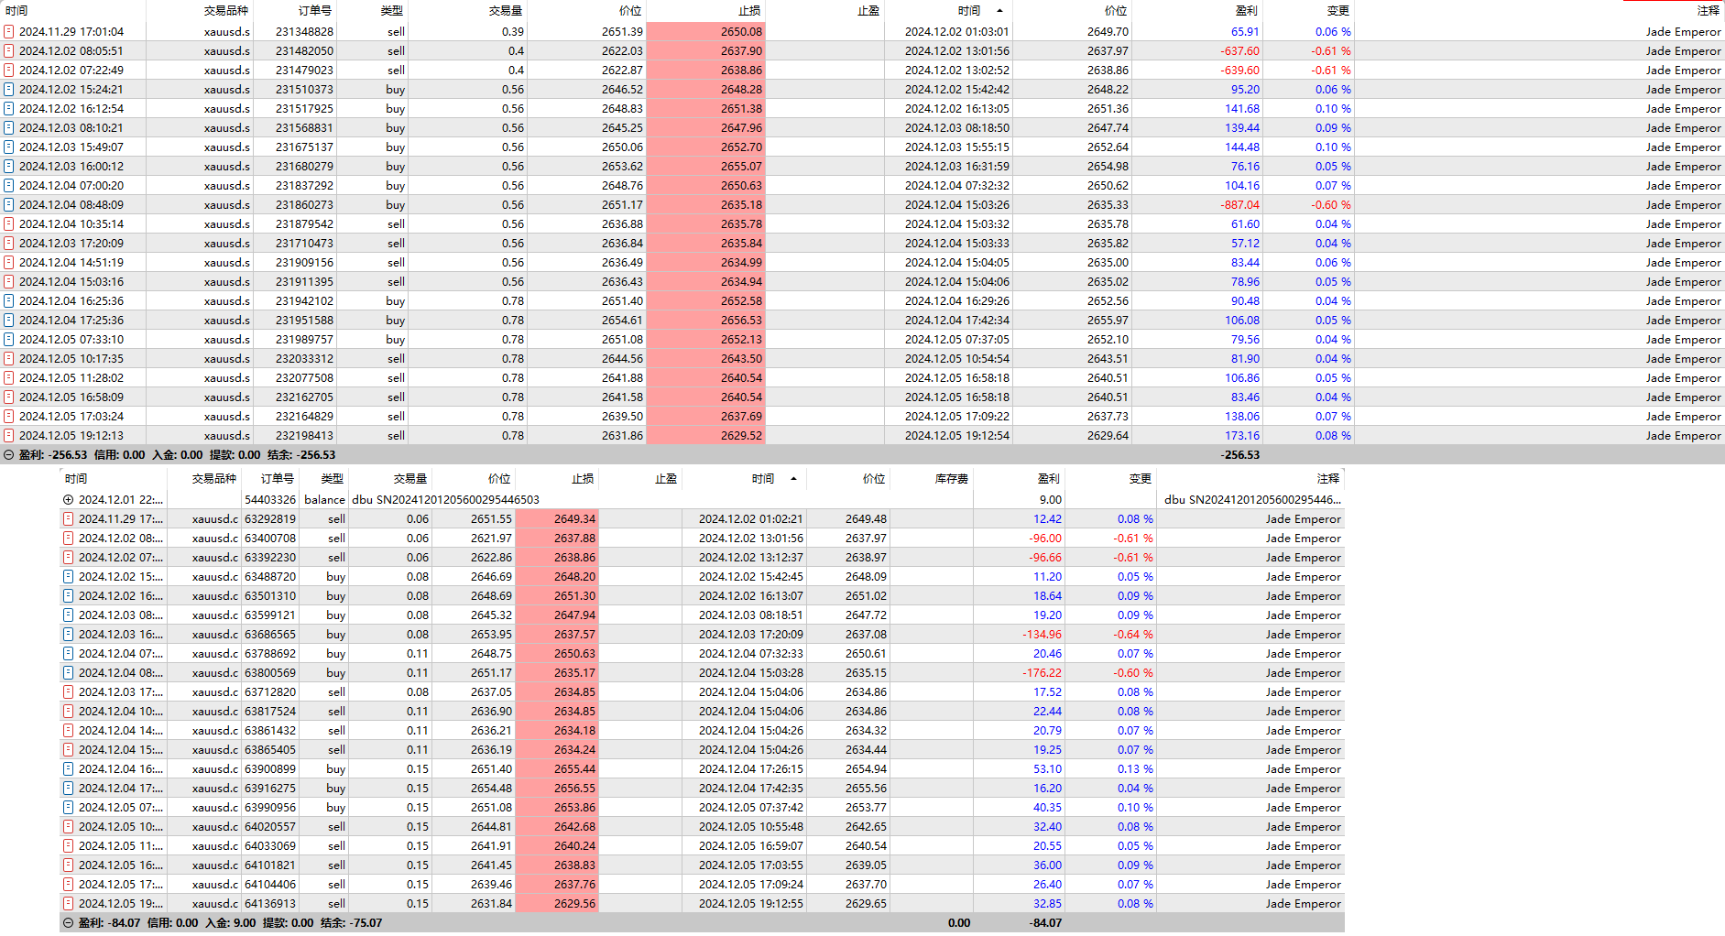Viewport: 1725px width, 936px height.
Task: Click the buy icon for order 63990956
Action: pos(68,807)
